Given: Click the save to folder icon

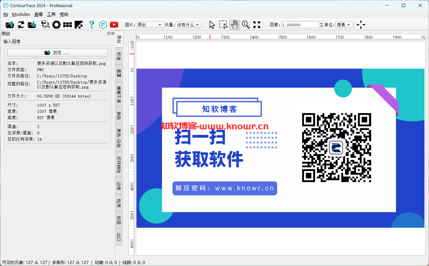Looking at the screenshot, I should [32, 25].
